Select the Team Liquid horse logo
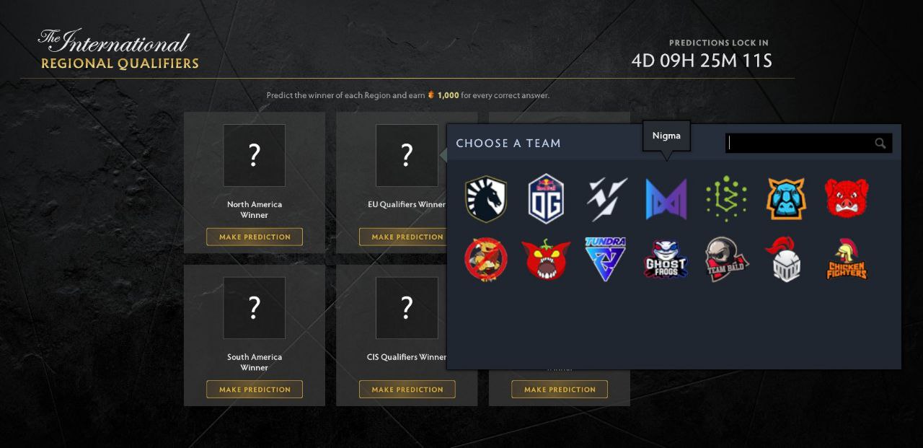This screenshot has height=448, width=923. pyautogui.click(x=486, y=199)
